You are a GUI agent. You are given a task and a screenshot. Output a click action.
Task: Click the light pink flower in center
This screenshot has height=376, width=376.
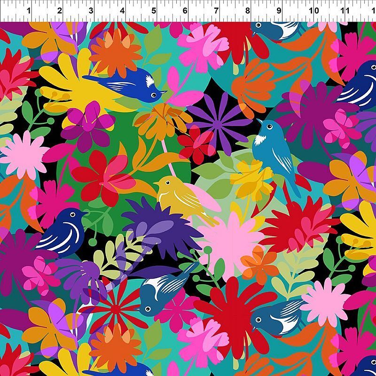(x=230, y=241)
